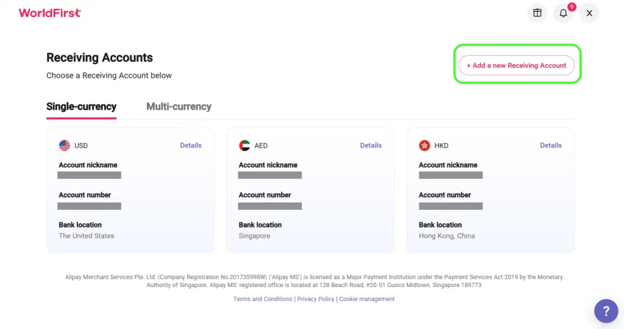Switch to the Multi-currency tab
624x329 pixels.
pos(179,106)
